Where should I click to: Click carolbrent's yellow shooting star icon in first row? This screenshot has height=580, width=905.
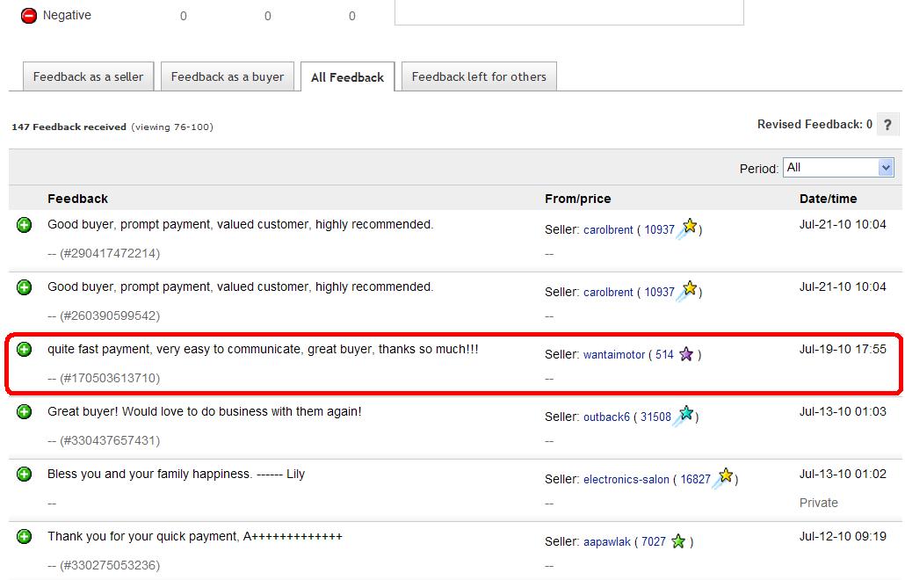click(688, 228)
